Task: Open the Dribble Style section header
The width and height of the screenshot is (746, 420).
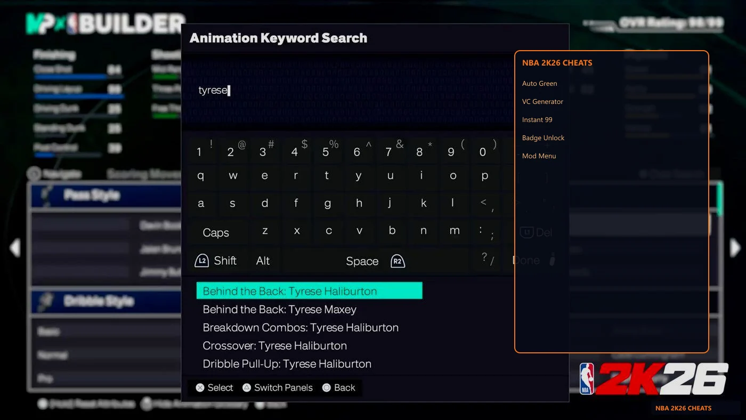Action: (107, 301)
